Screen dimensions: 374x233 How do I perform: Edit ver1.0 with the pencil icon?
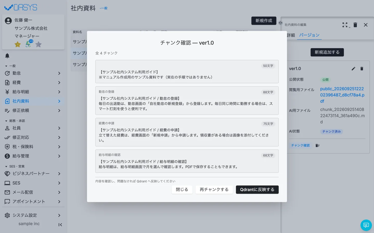pos(353,69)
